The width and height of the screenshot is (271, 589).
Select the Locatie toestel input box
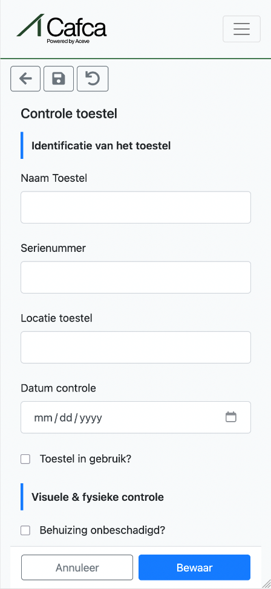click(x=135, y=347)
